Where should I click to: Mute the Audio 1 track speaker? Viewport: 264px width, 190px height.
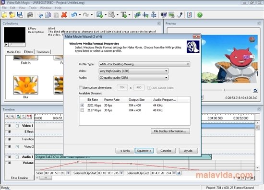(x=10, y=157)
